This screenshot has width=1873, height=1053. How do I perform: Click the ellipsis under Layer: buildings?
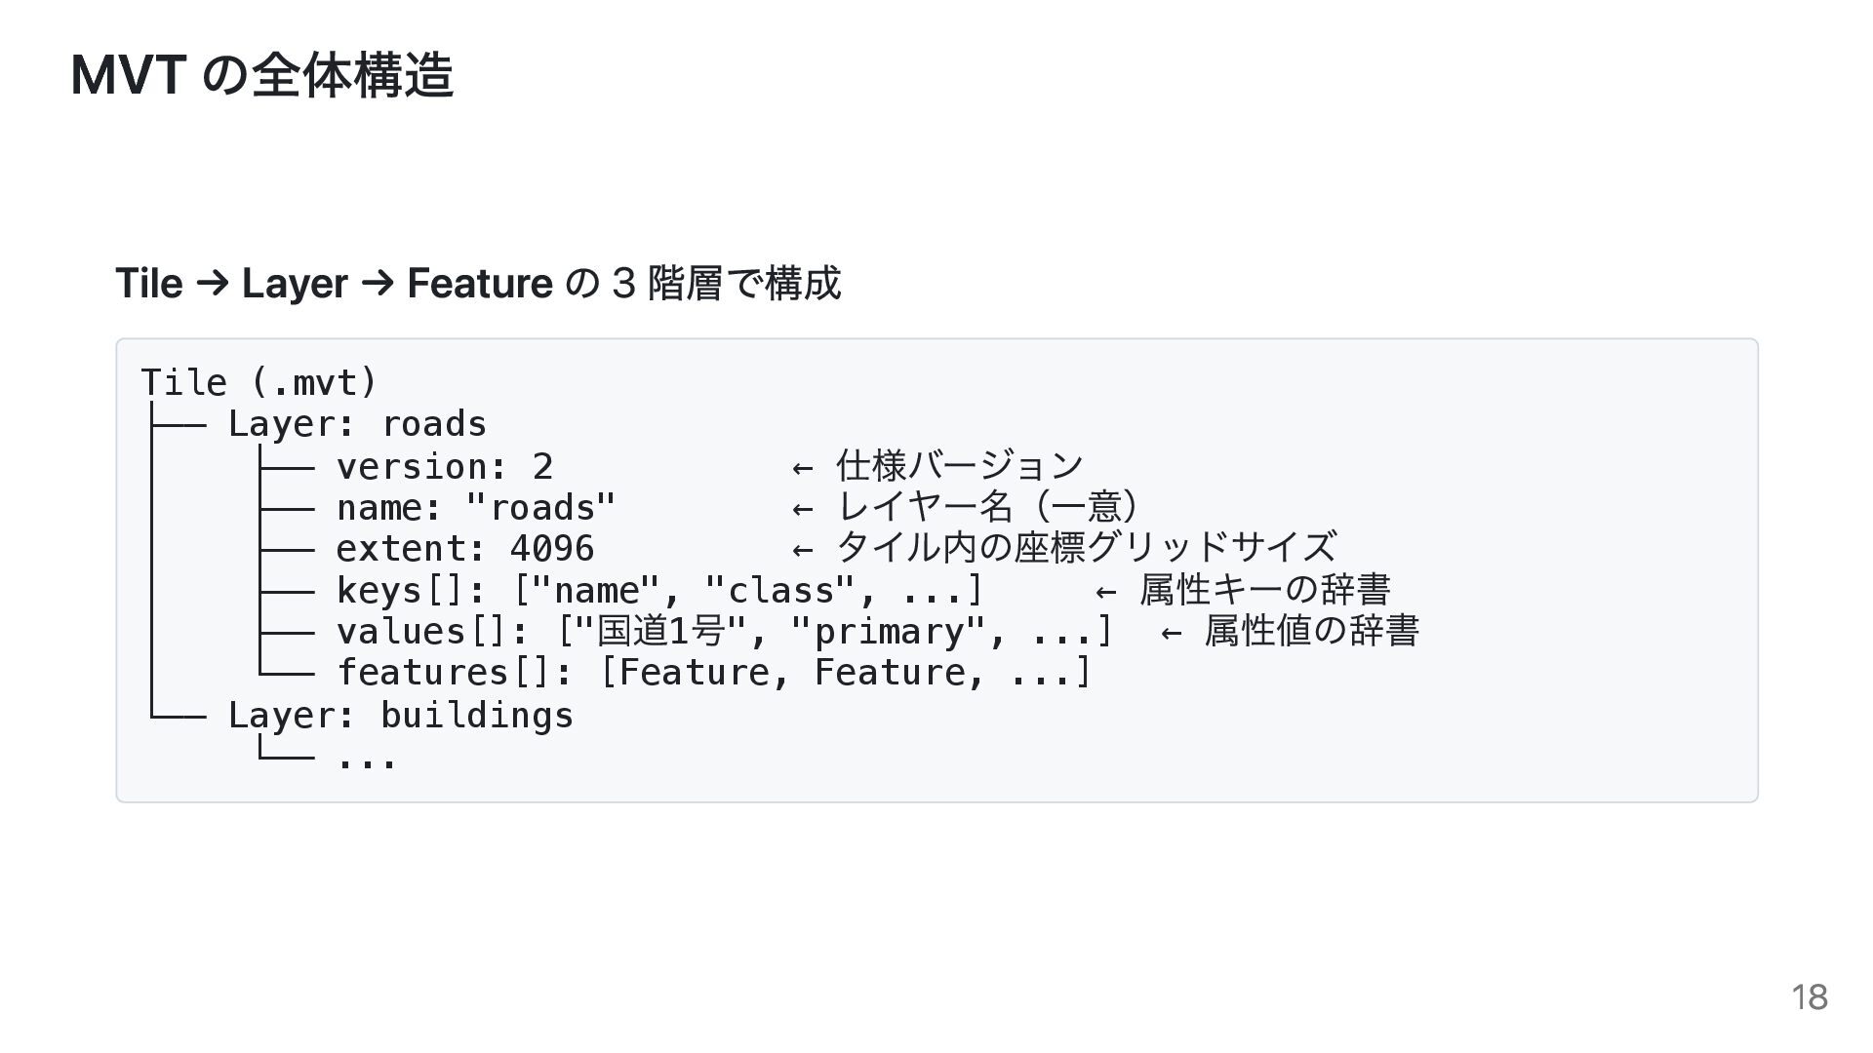[367, 759]
